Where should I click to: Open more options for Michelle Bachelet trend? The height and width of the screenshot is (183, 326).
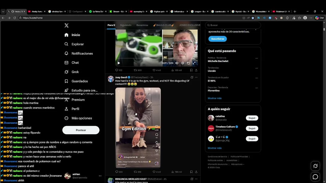pos(256,58)
